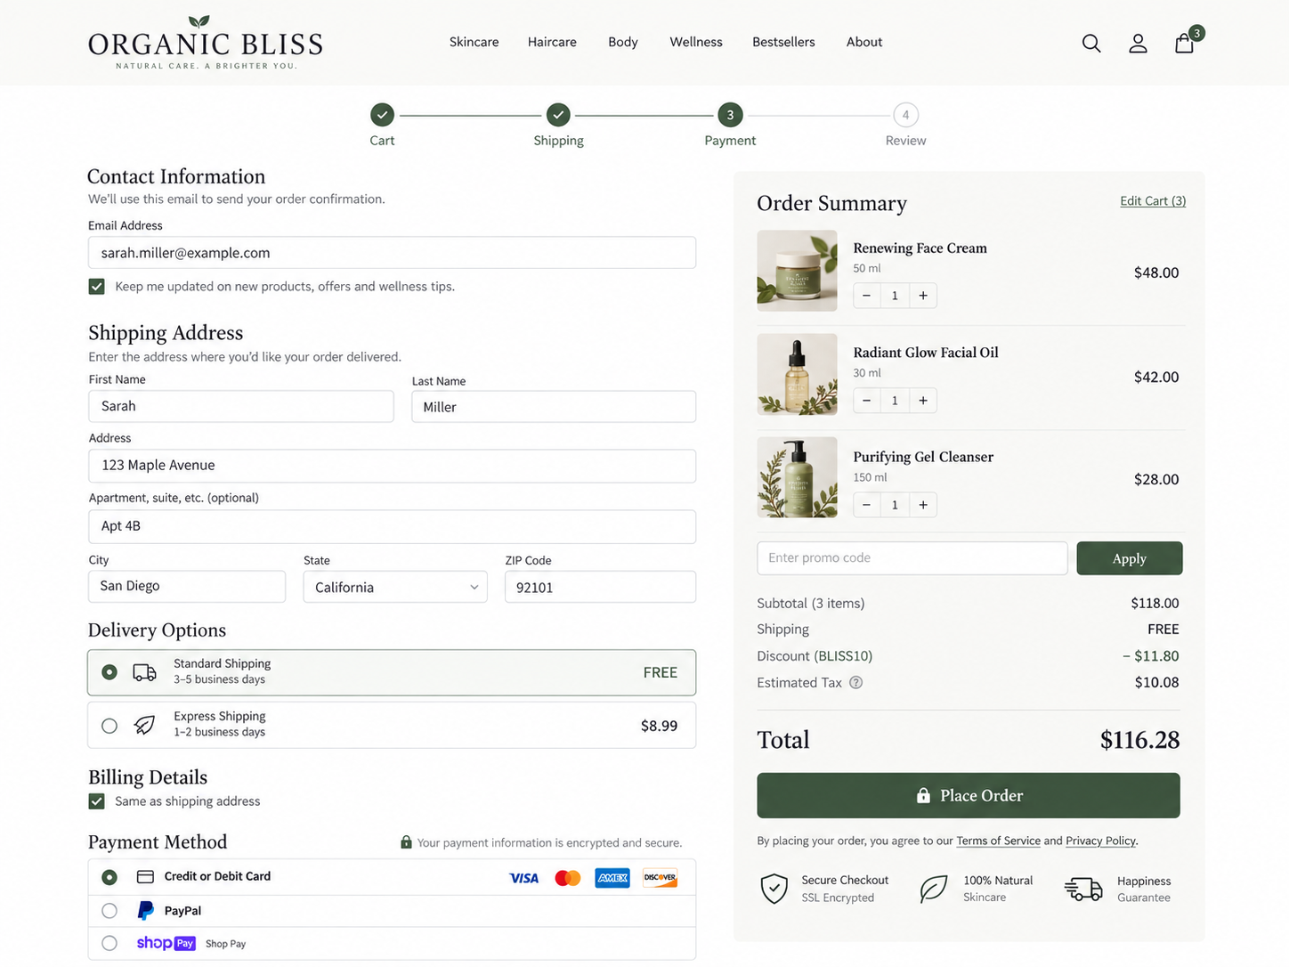Viewport: 1289px width, 967px height.
Task: Click the Discount (BLISS10) label
Action: click(815, 656)
